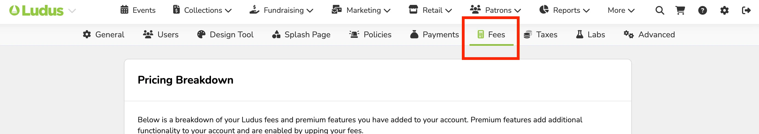Open the Retail dropdown menu
Screen dimensions: 759x134
(430, 10)
